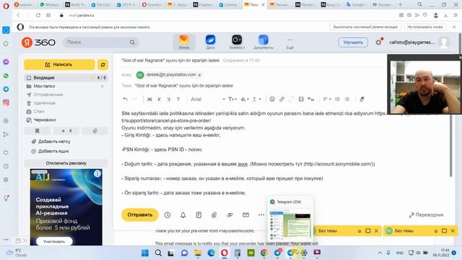The image size is (462, 260).
Task: Set a reminder with the bell icon
Action: pos(183,215)
